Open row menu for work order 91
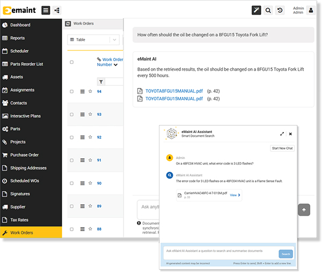Screen dimensions: 322x272 click(82, 160)
